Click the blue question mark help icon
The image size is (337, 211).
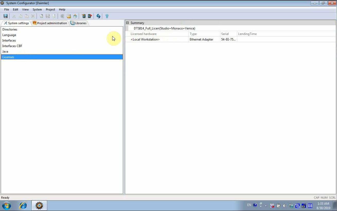point(107,16)
